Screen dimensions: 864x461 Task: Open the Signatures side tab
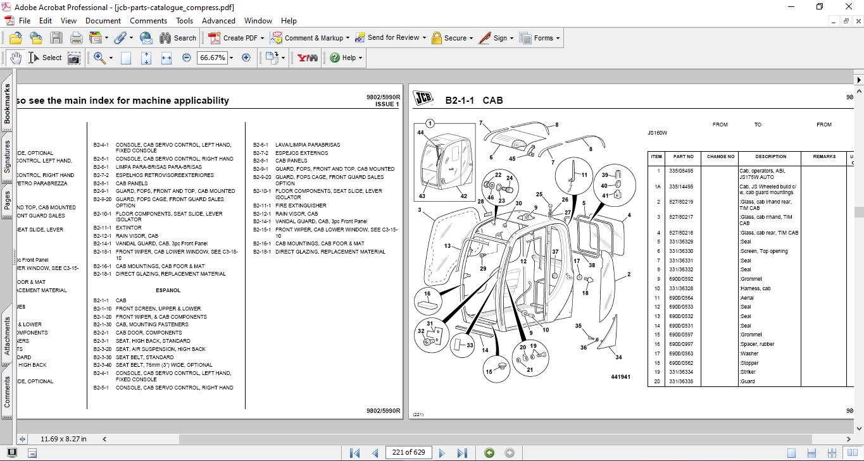7,156
